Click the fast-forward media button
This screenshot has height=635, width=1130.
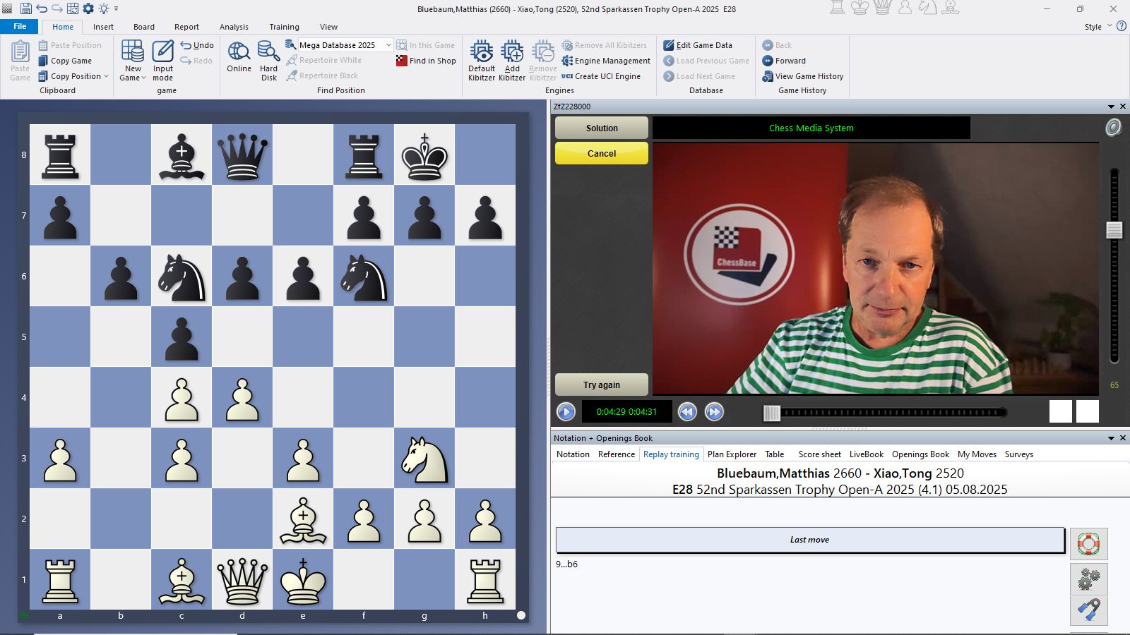[714, 412]
